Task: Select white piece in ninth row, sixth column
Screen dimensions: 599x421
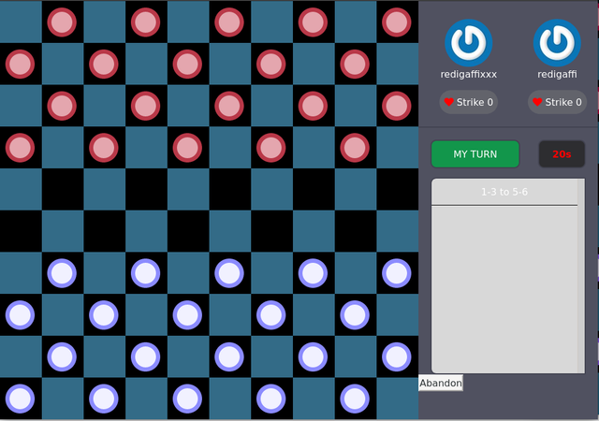Action: [x=229, y=356]
